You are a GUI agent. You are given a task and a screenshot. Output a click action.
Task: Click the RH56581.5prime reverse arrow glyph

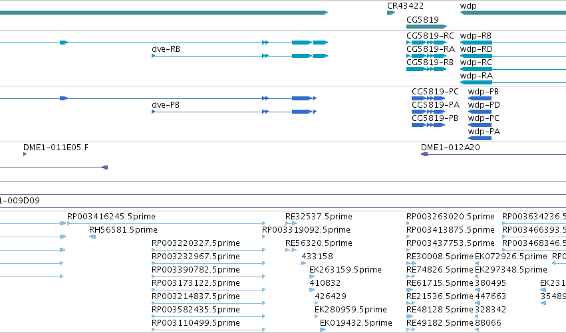click(x=92, y=237)
